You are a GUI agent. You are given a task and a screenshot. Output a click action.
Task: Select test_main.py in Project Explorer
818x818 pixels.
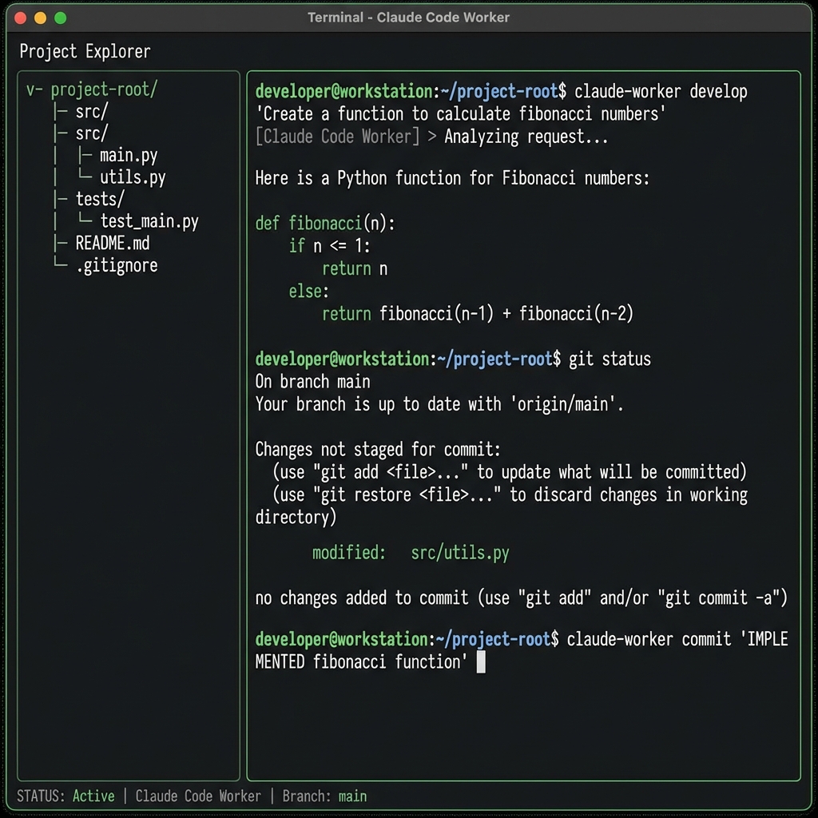(149, 221)
